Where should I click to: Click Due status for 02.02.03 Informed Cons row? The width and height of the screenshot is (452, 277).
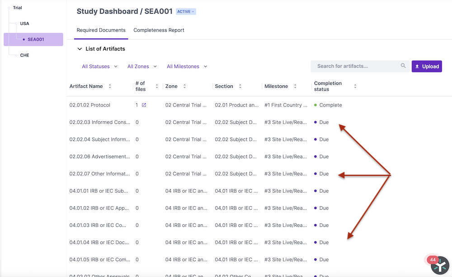point(321,122)
